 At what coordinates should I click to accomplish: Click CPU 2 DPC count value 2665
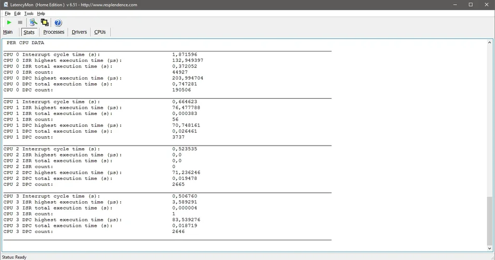178,184
